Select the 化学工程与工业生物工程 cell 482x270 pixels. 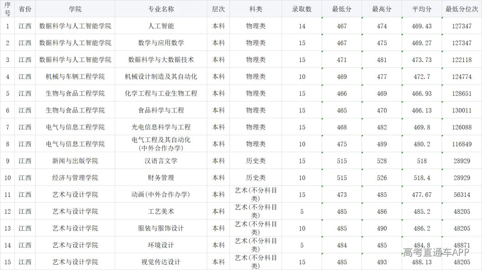click(x=161, y=93)
